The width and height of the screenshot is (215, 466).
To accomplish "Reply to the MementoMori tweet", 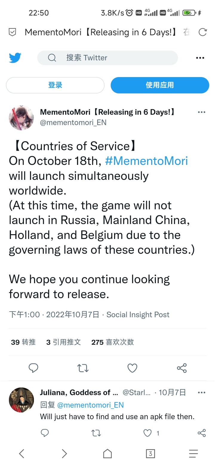I will point(33,368).
